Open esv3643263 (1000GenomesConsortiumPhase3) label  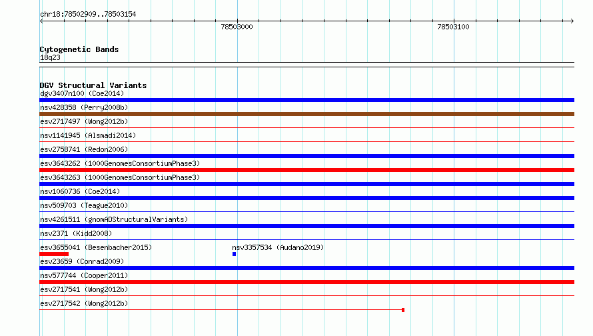pyautogui.click(x=120, y=177)
